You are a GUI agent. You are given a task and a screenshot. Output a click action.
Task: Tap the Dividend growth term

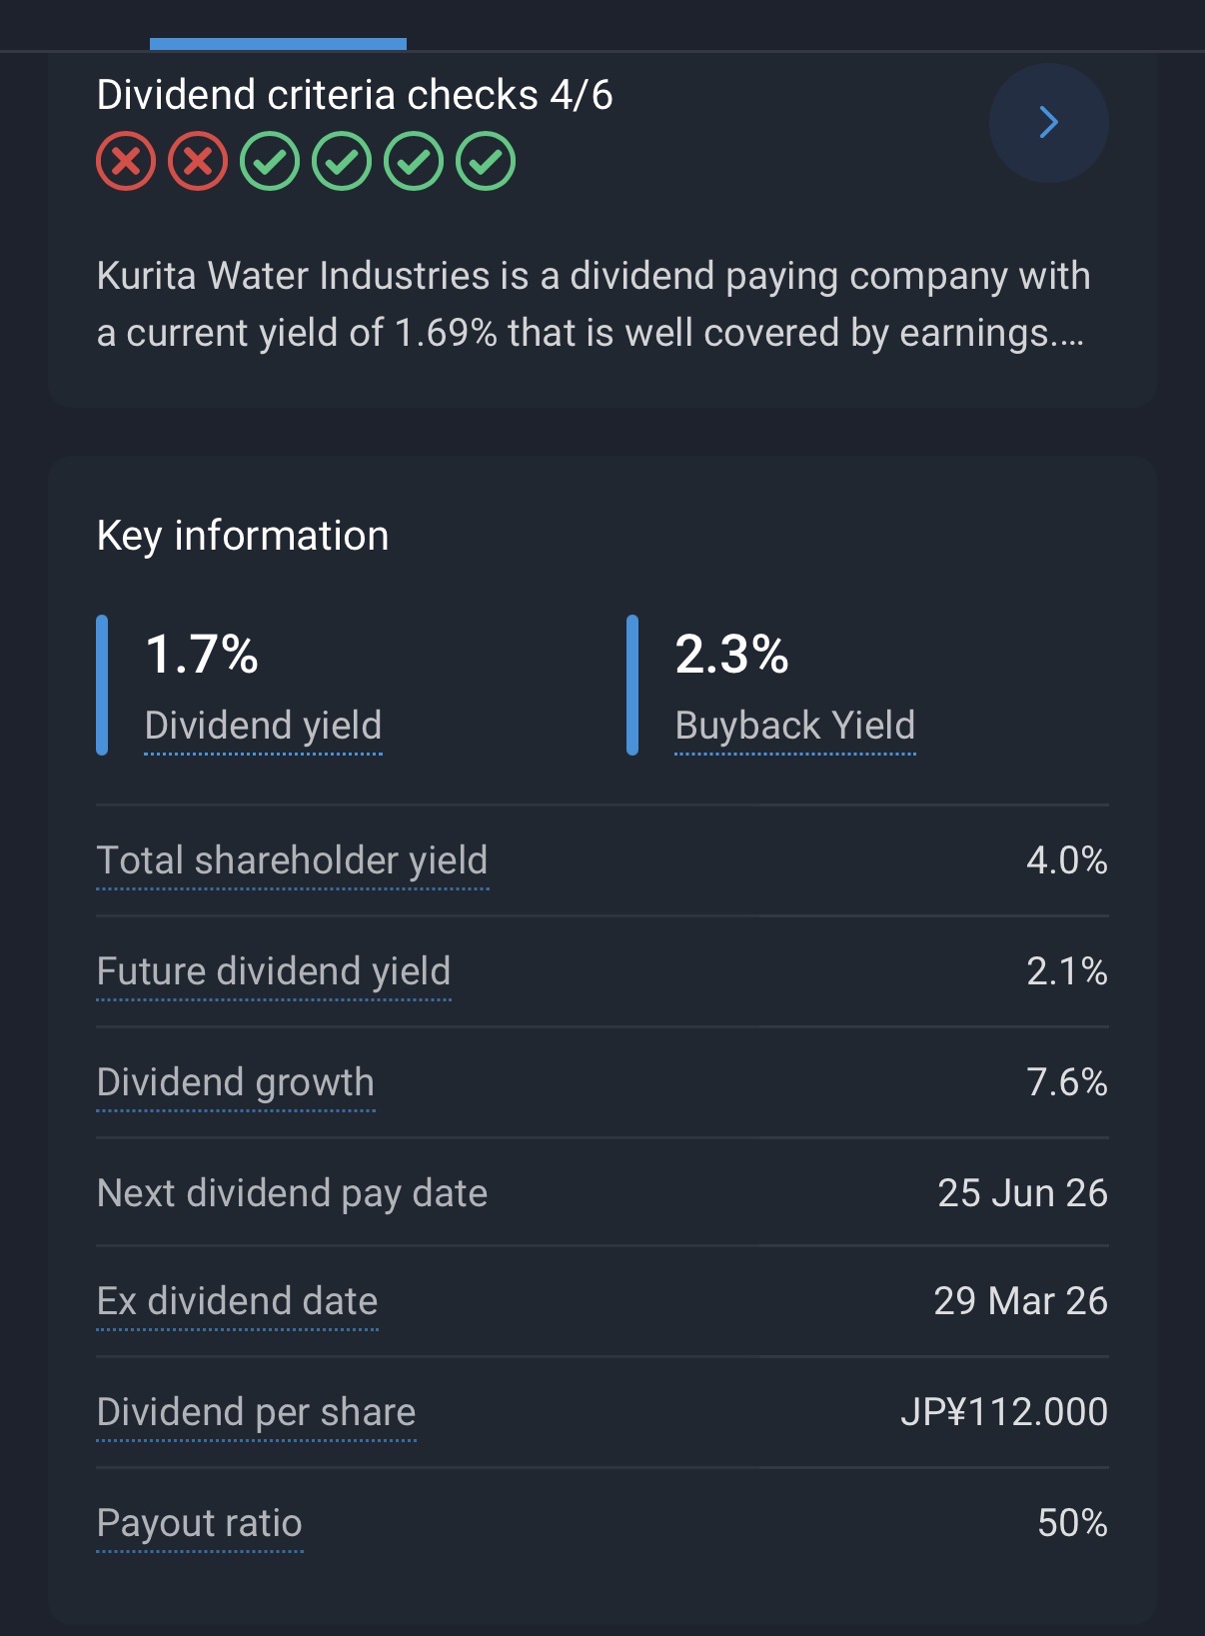pyautogui.click(x=235, y=1082)
